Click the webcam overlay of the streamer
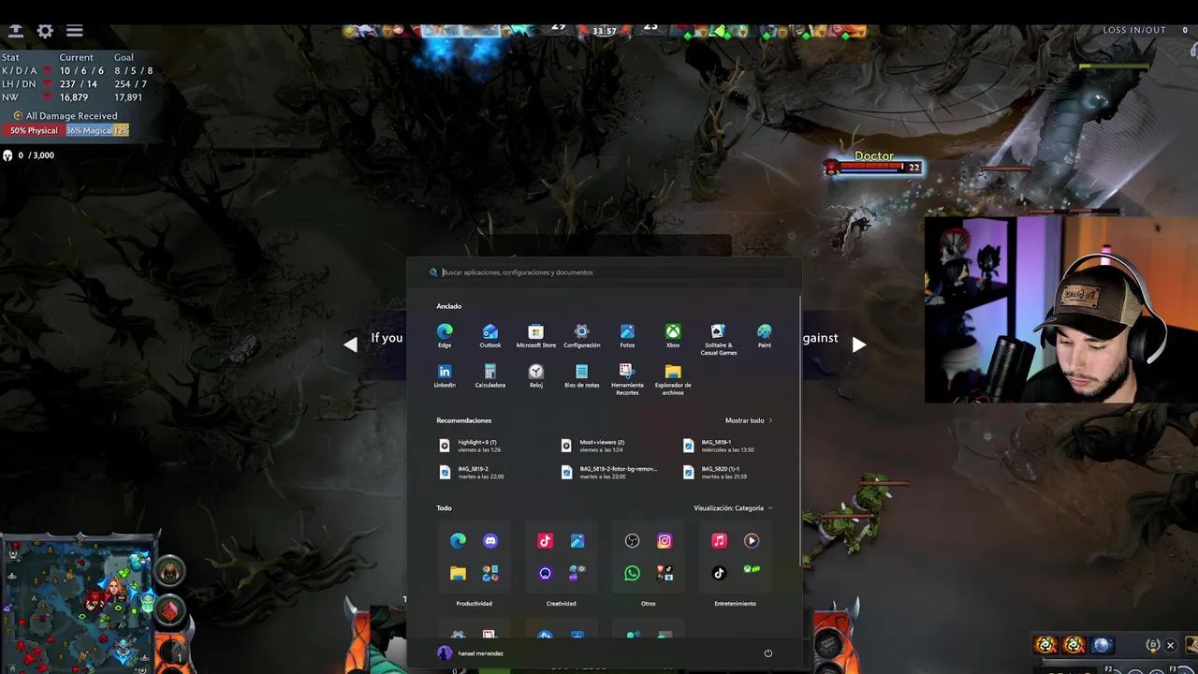The width and height of the screenshot is (1198, 674). pos(1061,310)
